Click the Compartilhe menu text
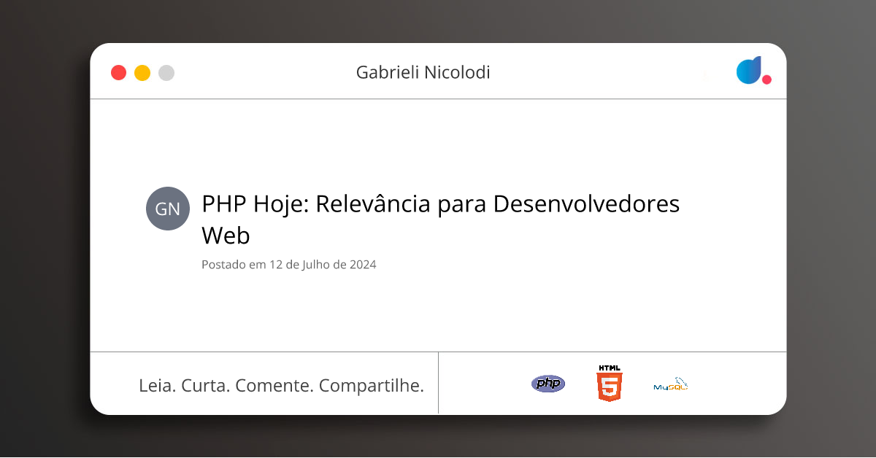 click(374, 385)
